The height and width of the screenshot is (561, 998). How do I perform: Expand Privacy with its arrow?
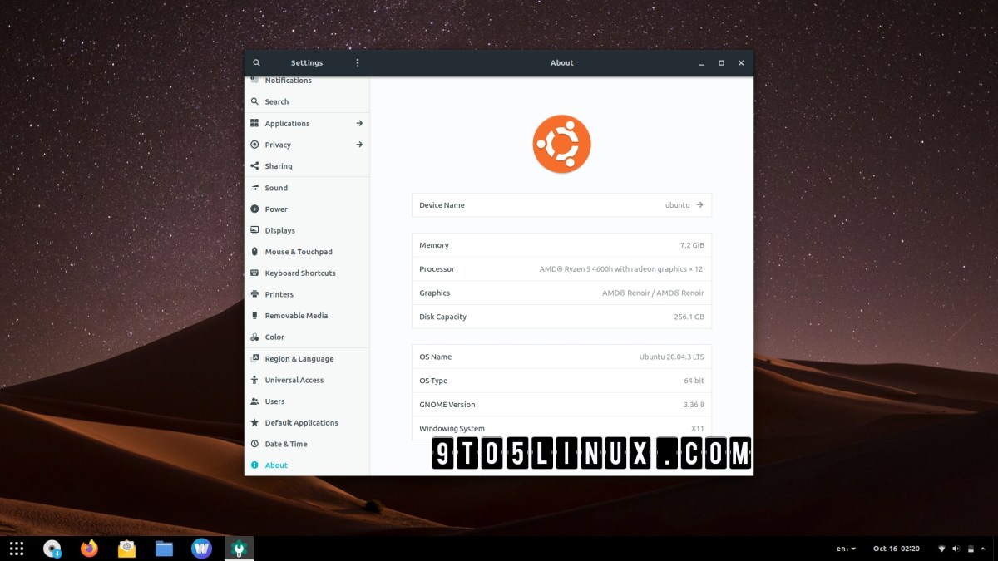click(x=359, y=145)
